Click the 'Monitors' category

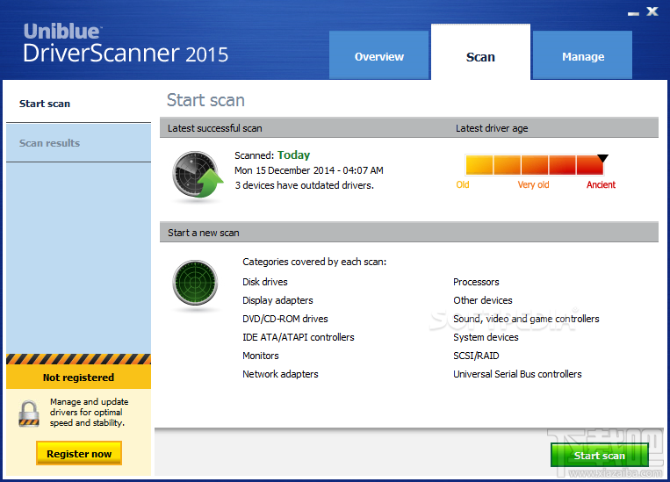click(261, 356)
